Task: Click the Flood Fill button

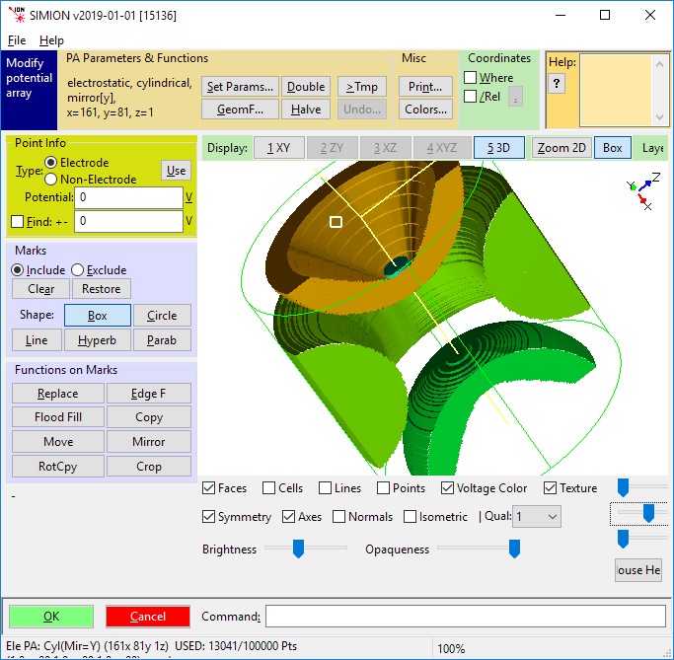Action: [58, 417]
